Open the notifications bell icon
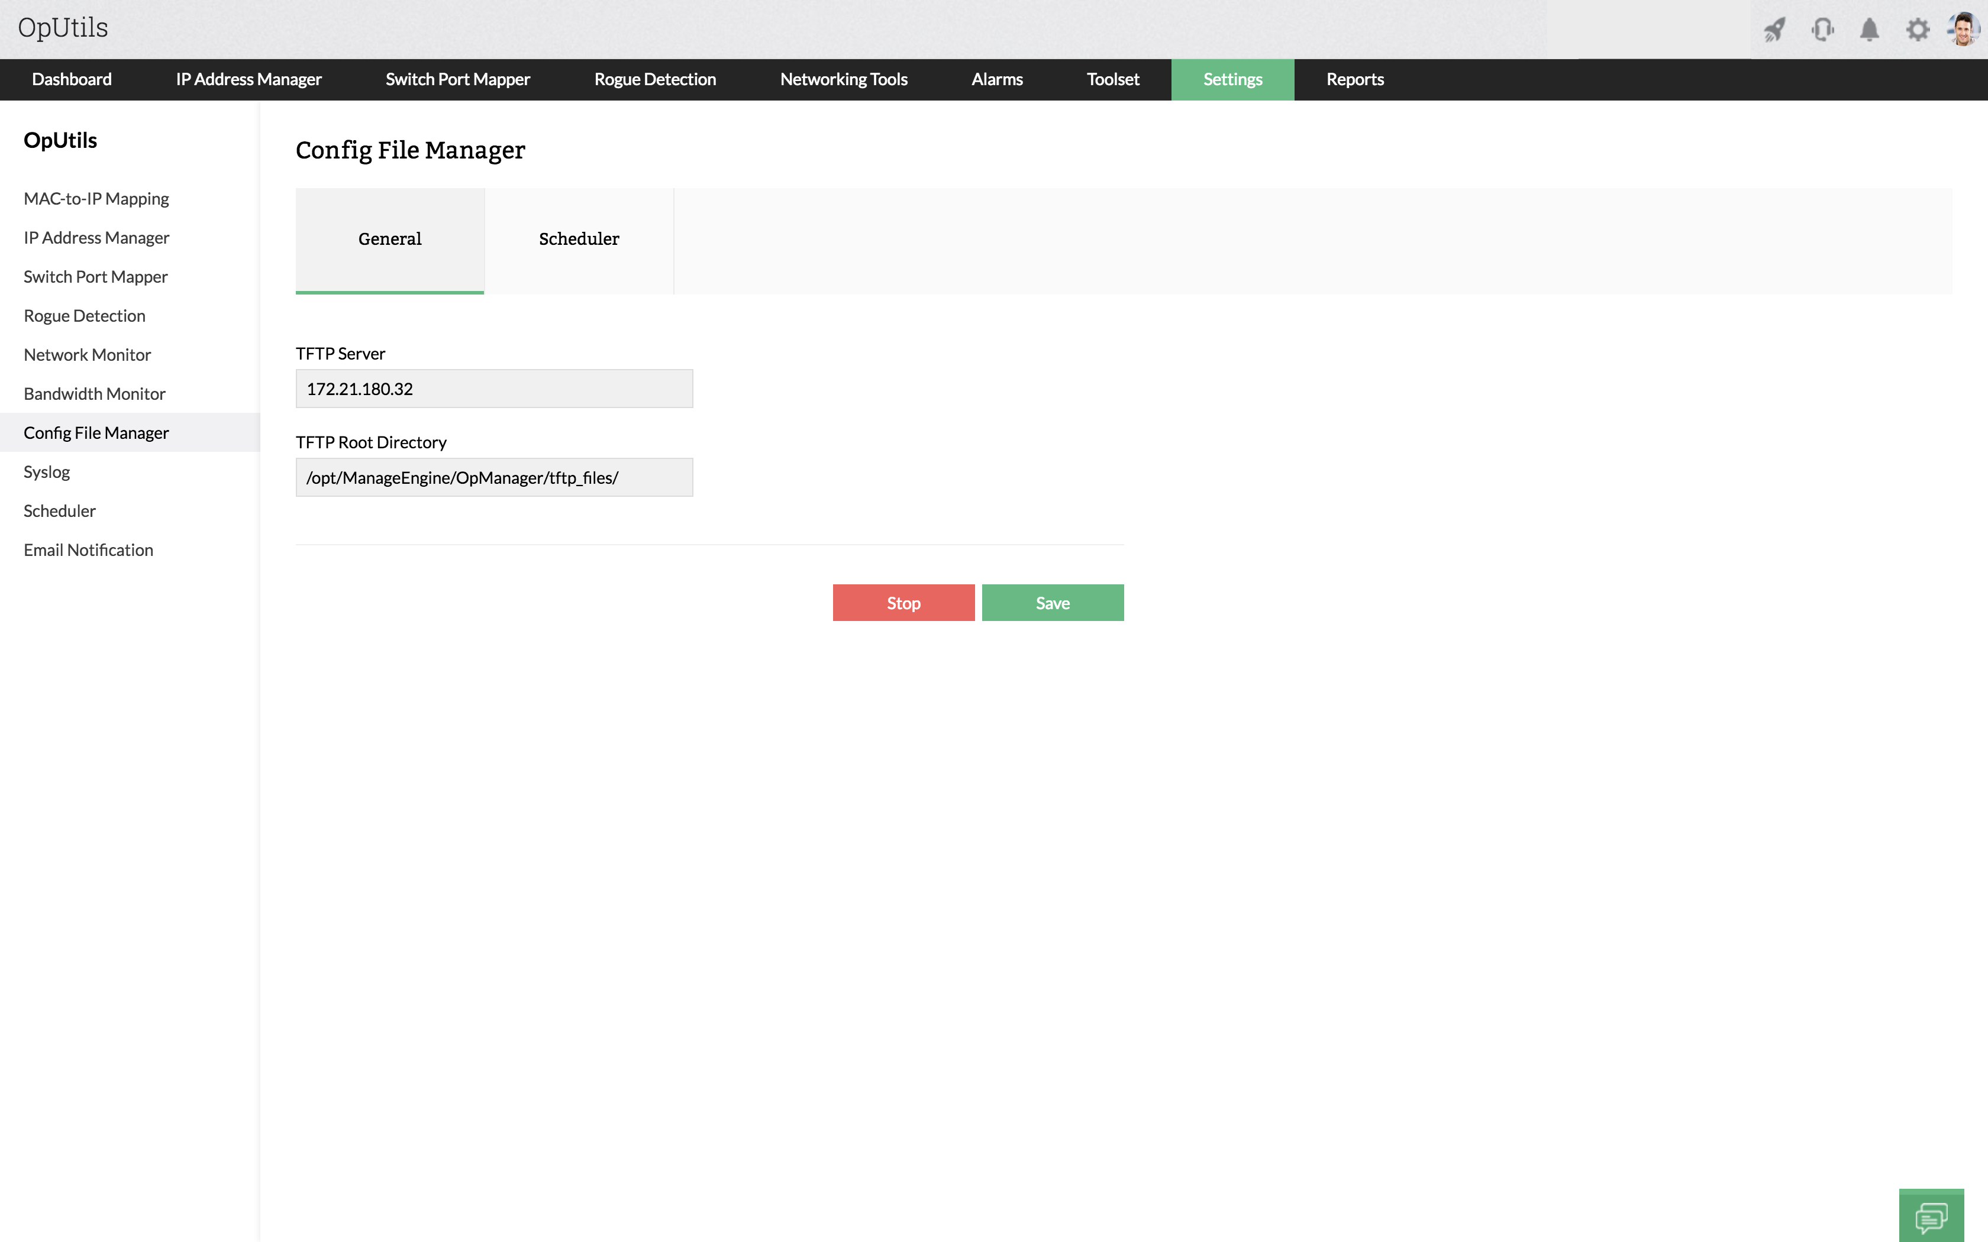1988x1242 pixels. click(x=1869, y=30)
